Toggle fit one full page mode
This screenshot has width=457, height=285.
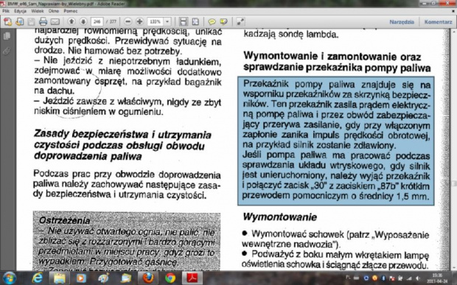click(x=195, y=22)
